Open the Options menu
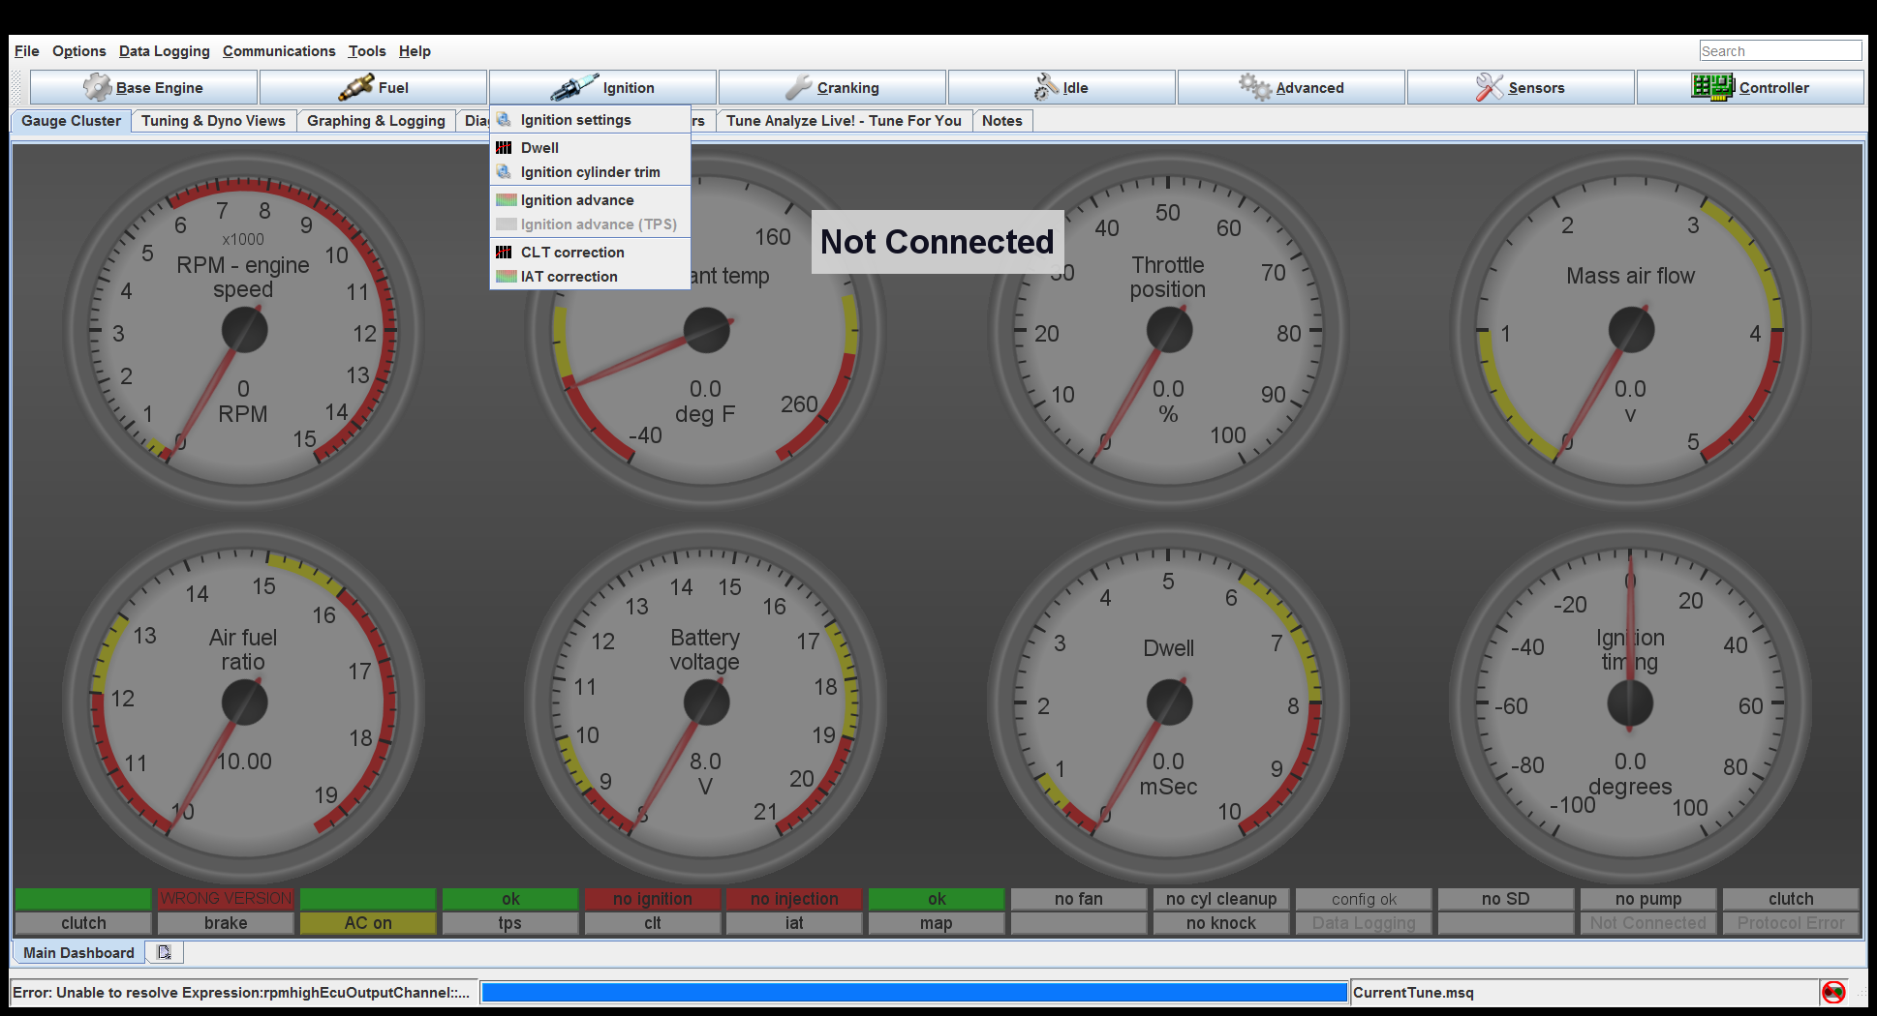The width and height of the screenshot is (1877, 1016). (x=79, y=51)
